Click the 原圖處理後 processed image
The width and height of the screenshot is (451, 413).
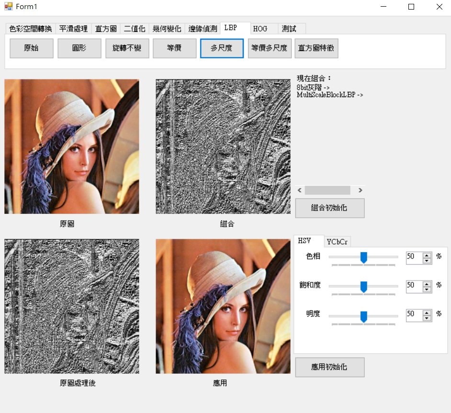point(72,306)
